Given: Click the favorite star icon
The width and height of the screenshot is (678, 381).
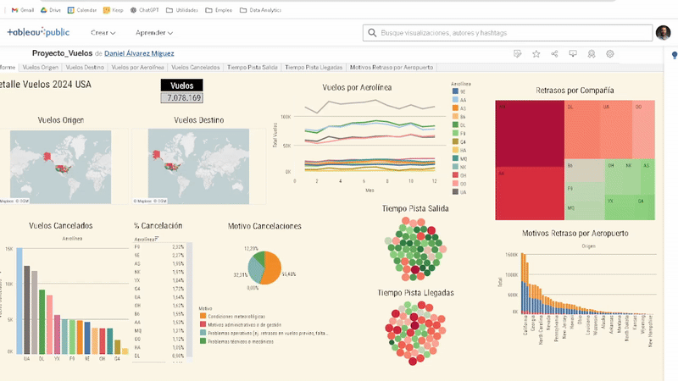Looking at the screenshot, I should coord(536,53).
